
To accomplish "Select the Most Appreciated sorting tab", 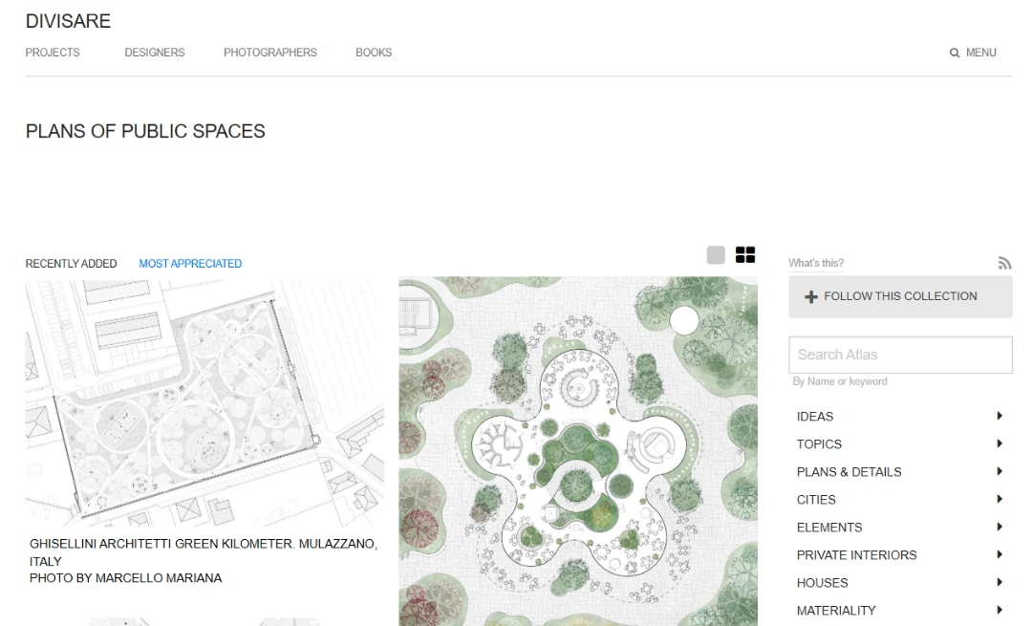I will (x=190, y=264).
